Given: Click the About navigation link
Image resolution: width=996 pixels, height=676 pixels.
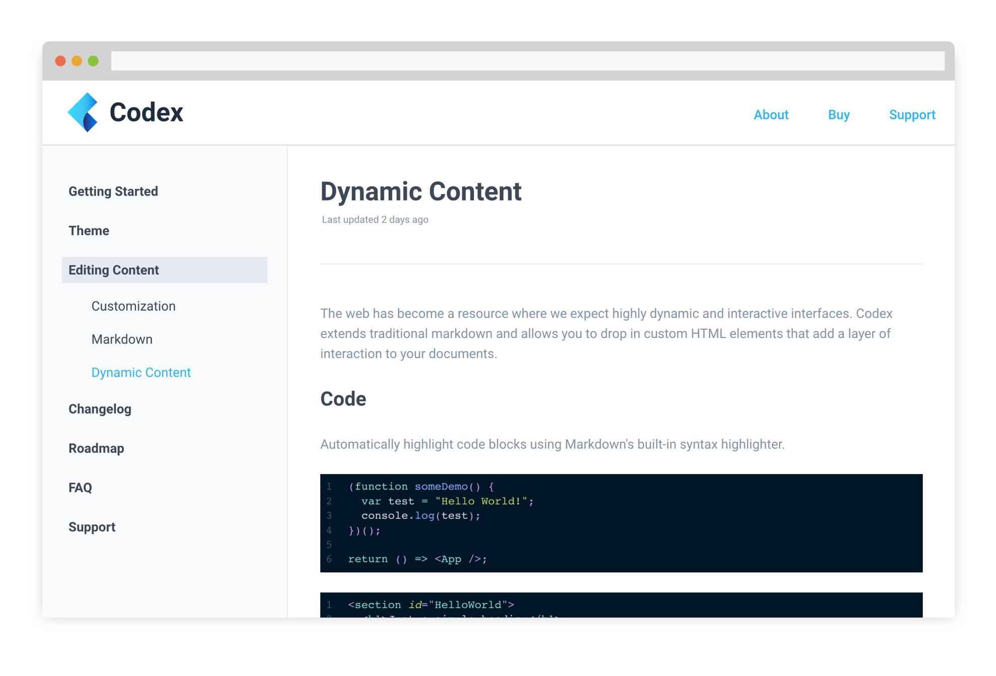Looking at the screenshot, I should click(771, 115).
